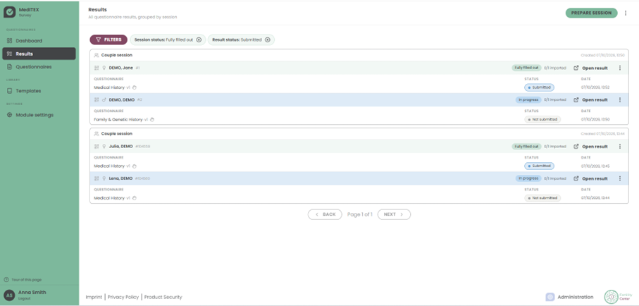639x306 pixels.
Task: Click the Page 1 of 1 indicator
Action: click(360, 214)
